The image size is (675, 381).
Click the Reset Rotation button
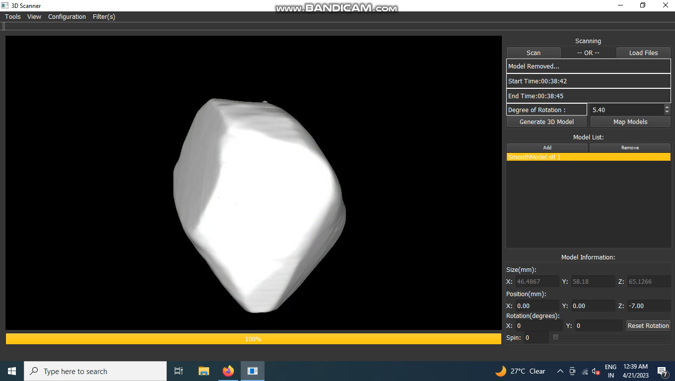click(648, 325)
